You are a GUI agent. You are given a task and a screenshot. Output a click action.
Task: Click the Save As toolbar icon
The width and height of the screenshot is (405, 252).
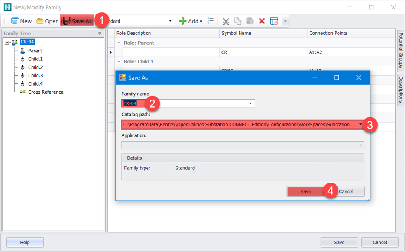77,20
